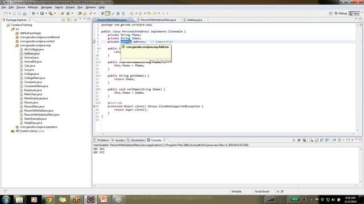Click Last Edit Location icon

point(149,14)
